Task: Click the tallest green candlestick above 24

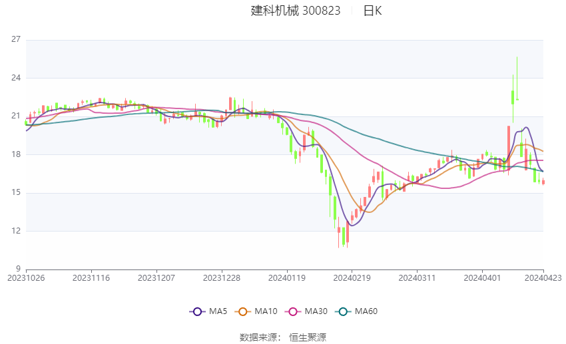Action: (517, 79)
